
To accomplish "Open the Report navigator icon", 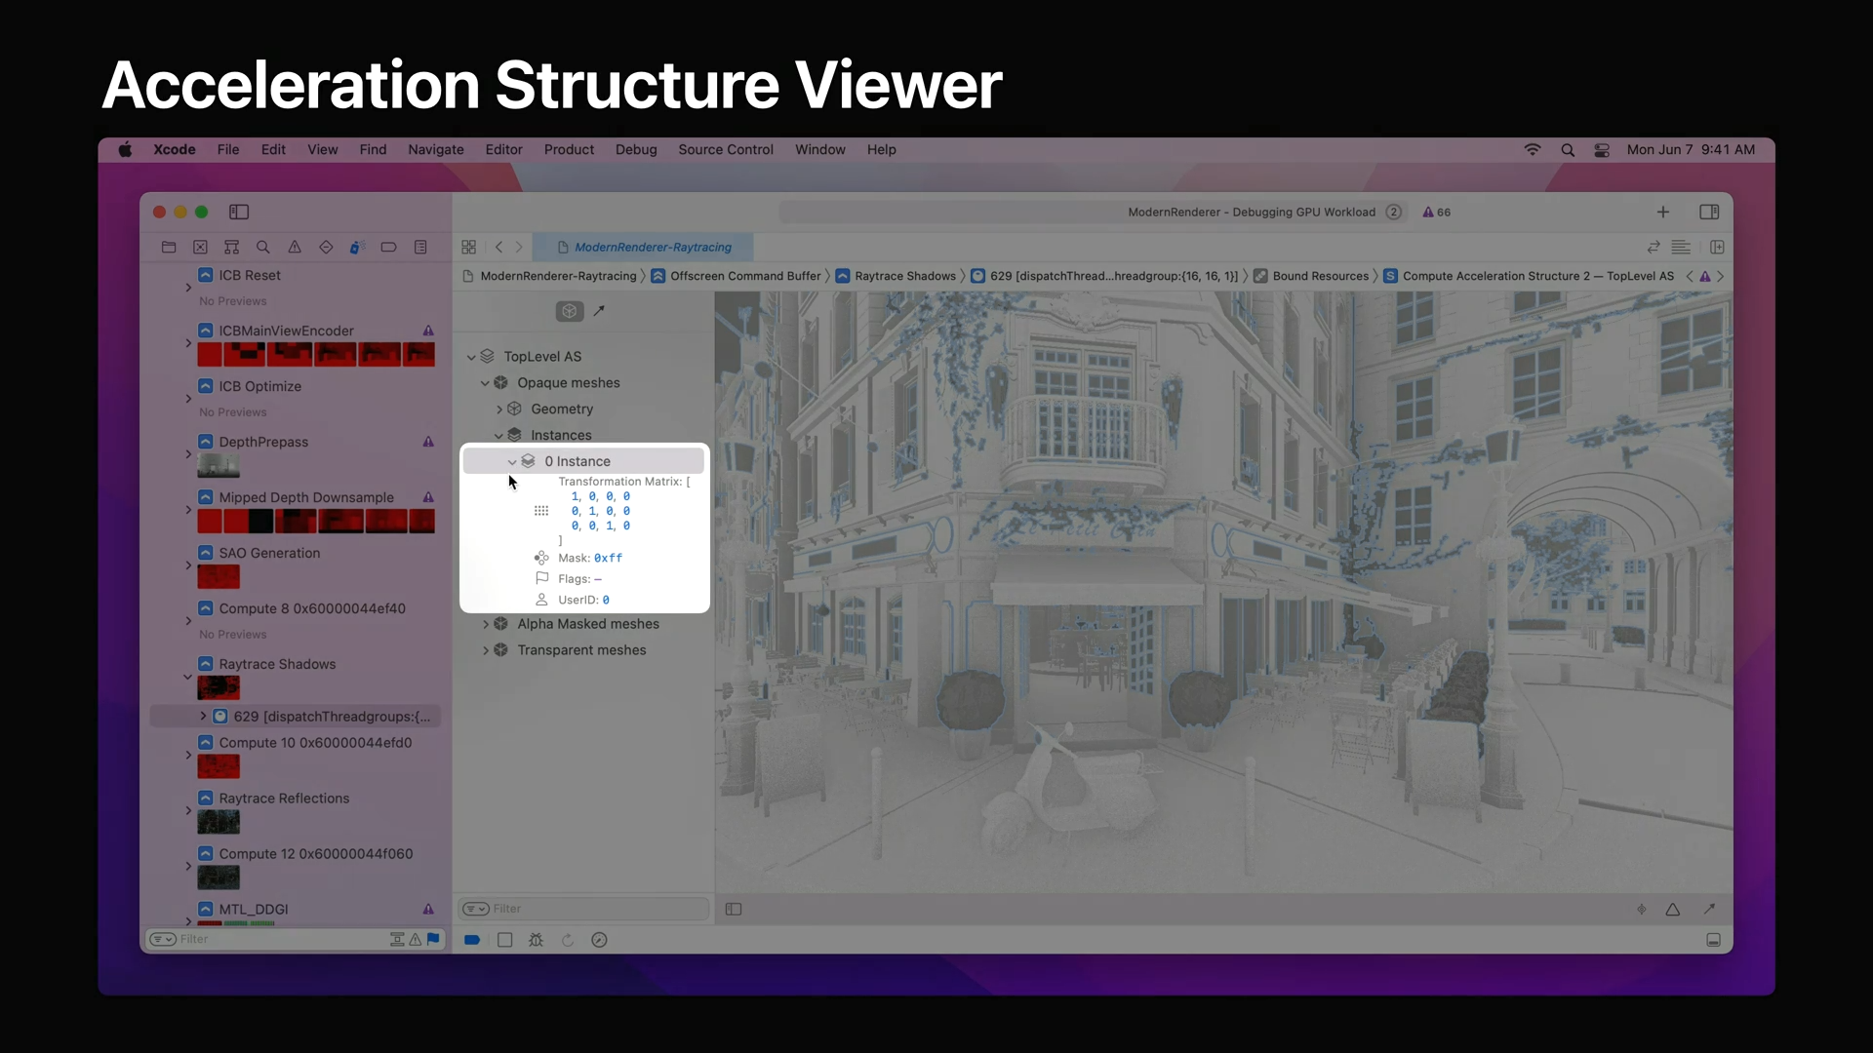I will coord(420,248).
